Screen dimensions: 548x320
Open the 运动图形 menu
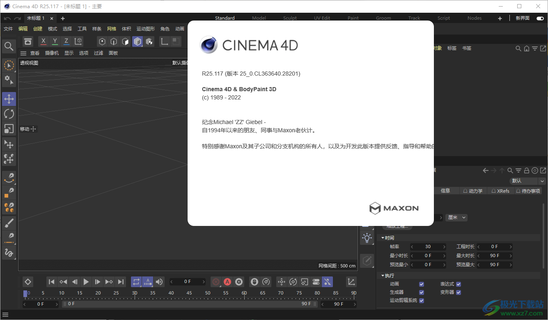[145, 28]
